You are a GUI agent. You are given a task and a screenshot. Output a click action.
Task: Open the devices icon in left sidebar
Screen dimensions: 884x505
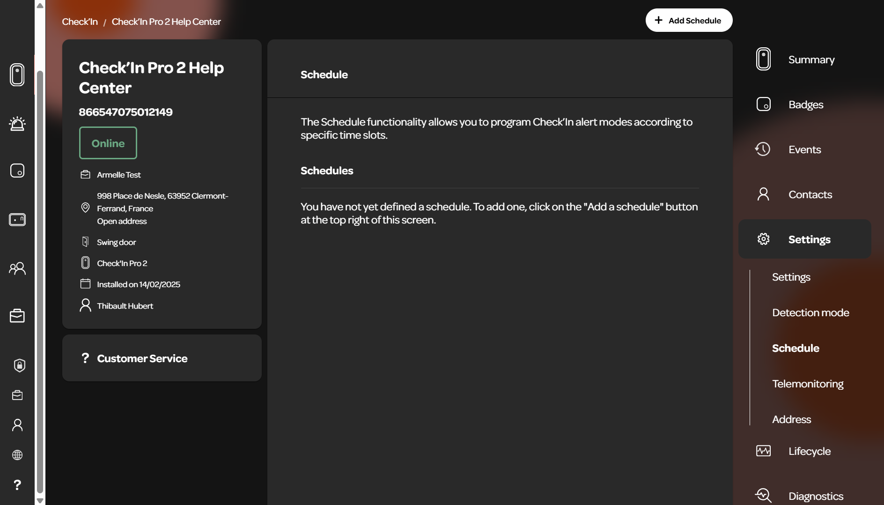point(17,74)
